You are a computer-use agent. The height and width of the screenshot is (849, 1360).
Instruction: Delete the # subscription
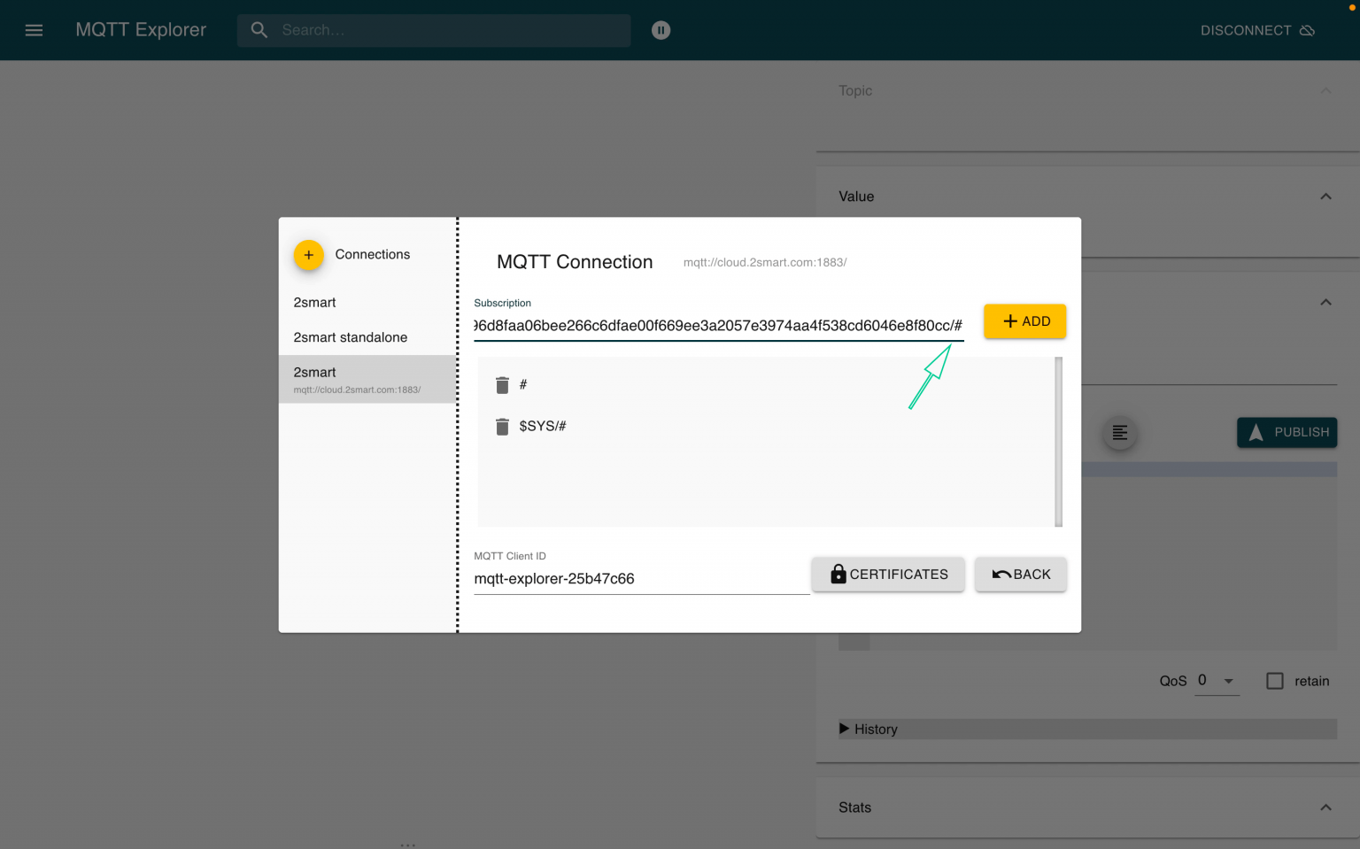point(502,385)
